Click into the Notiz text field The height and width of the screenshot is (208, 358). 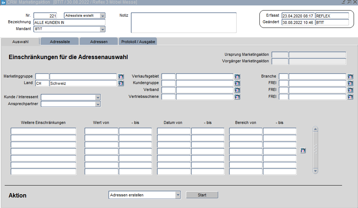pos(183,22)
